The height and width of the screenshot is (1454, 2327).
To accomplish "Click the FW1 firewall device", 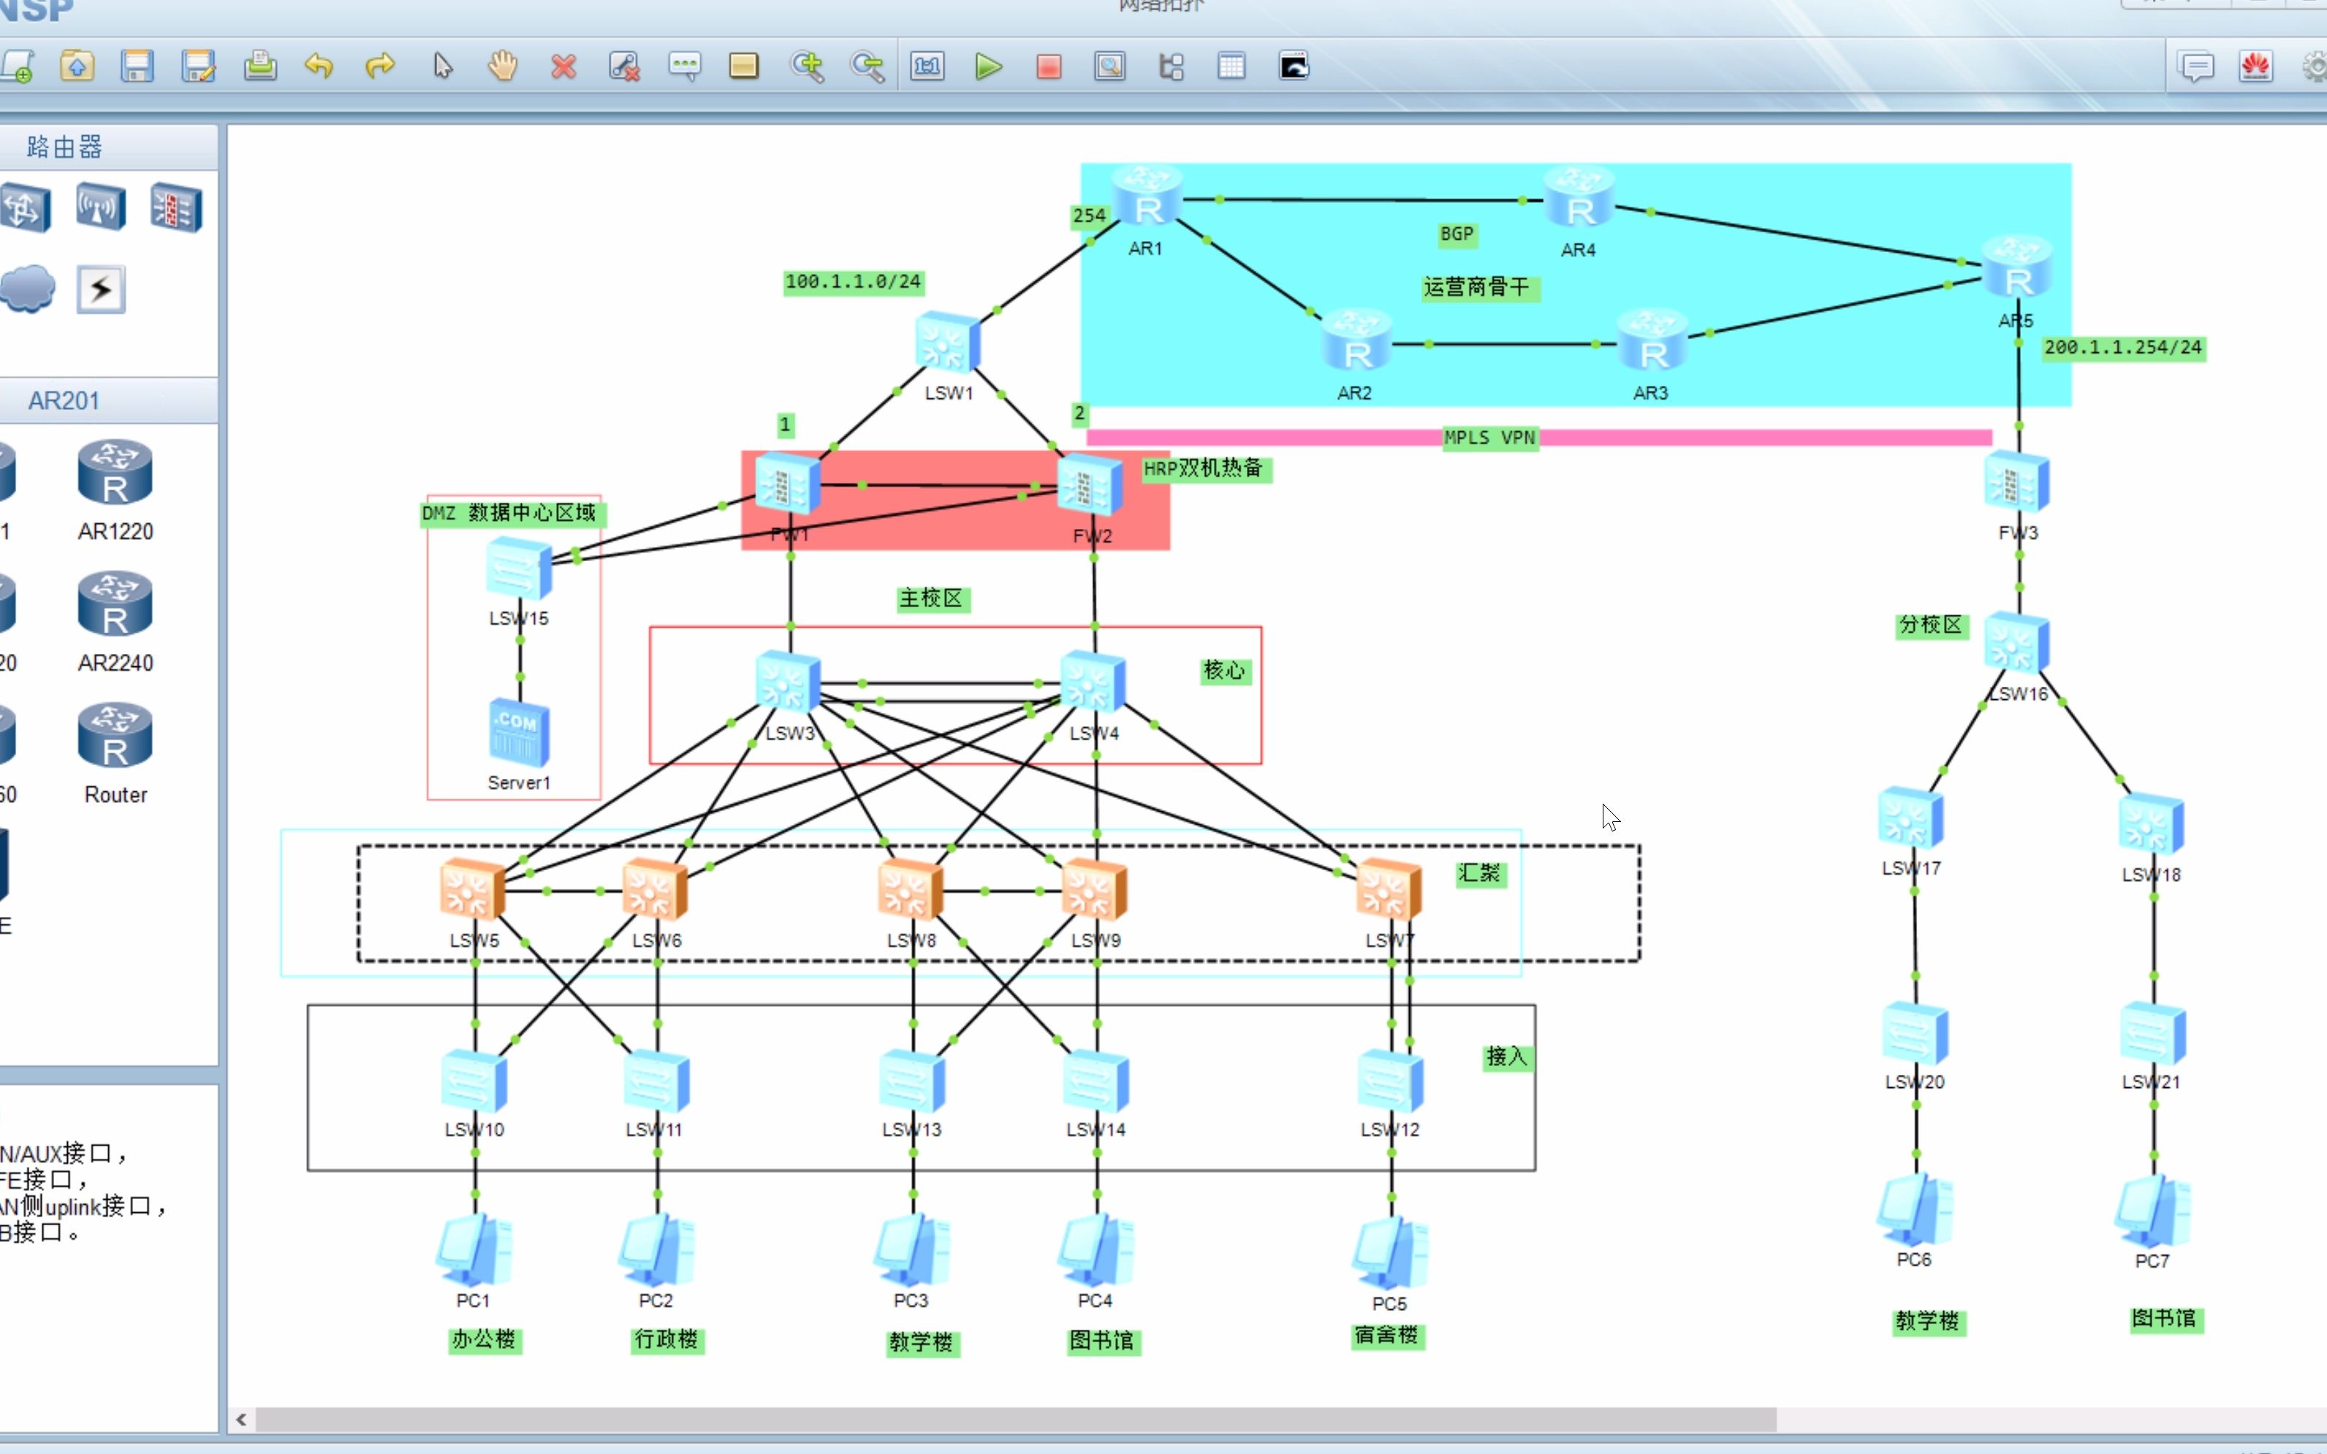I will click(786, 486).
